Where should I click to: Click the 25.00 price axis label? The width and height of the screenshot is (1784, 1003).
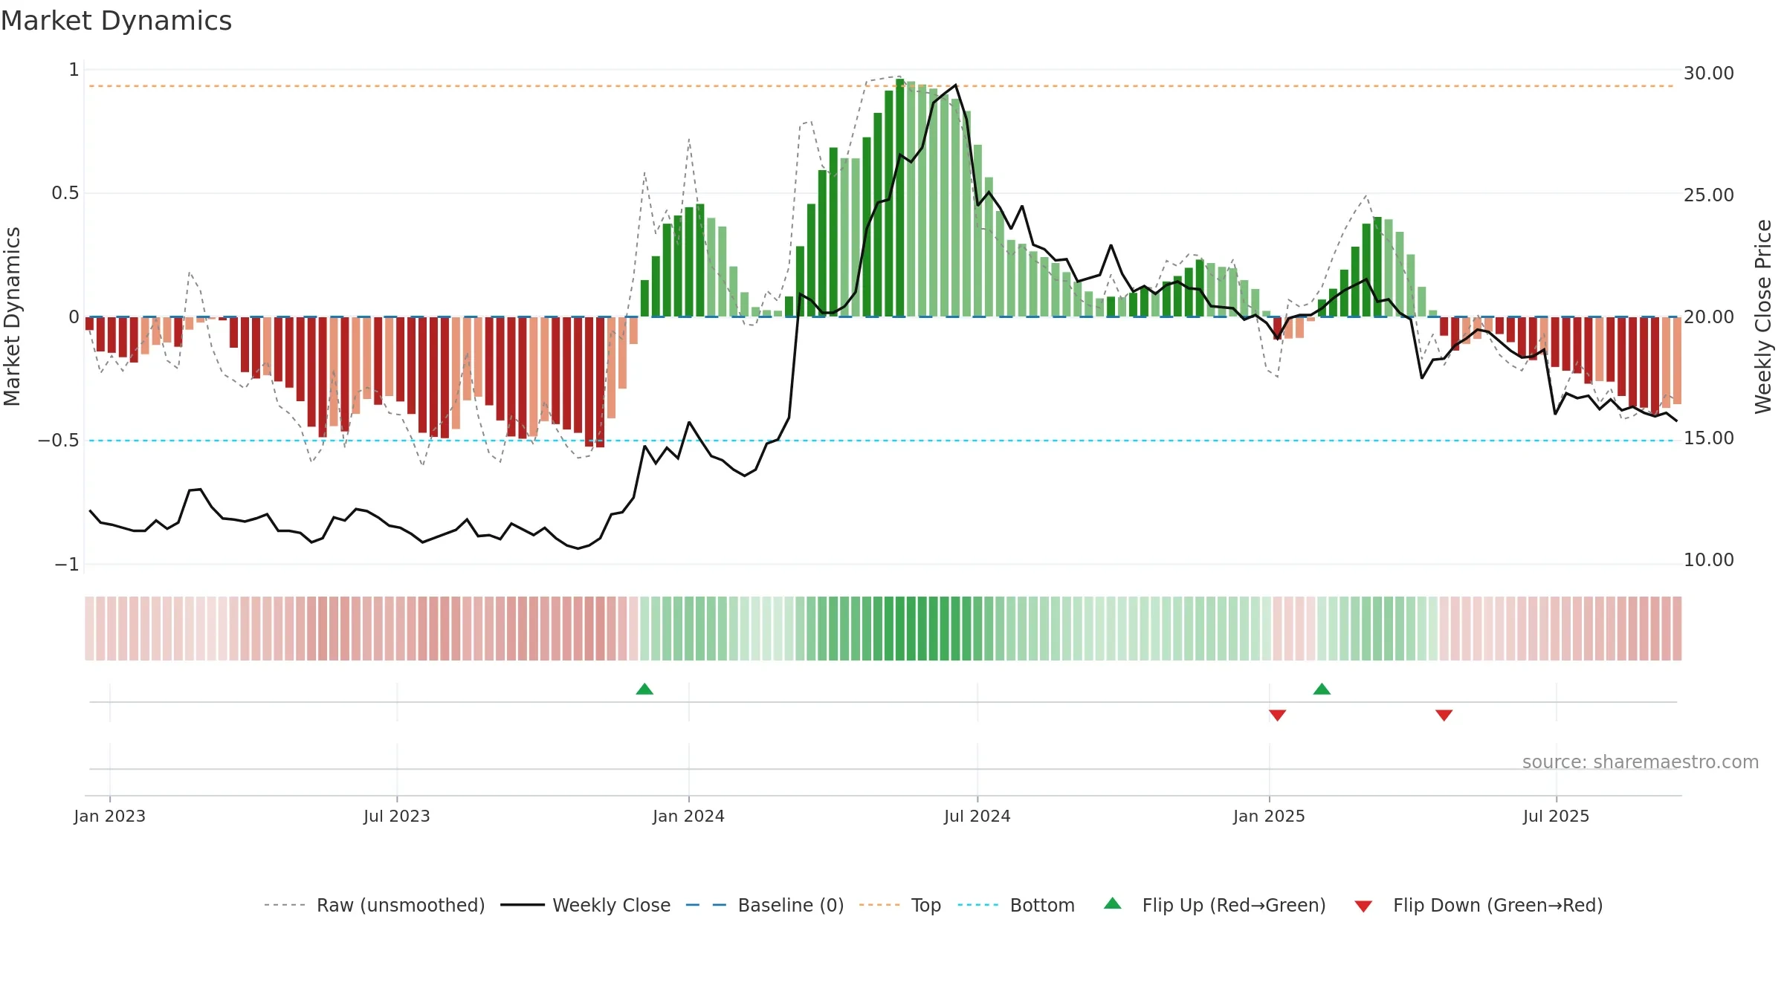click(1709, 195)
